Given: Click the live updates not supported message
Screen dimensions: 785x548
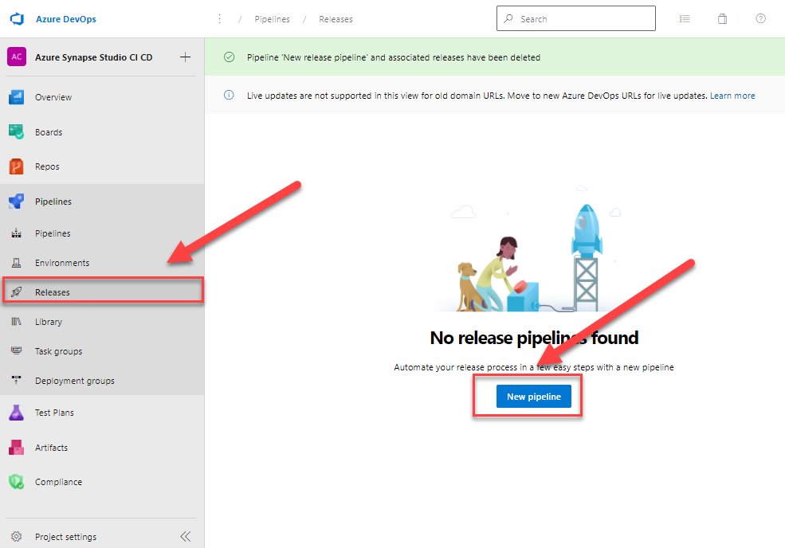Looking at the screenshot, I should coord(477,96).
